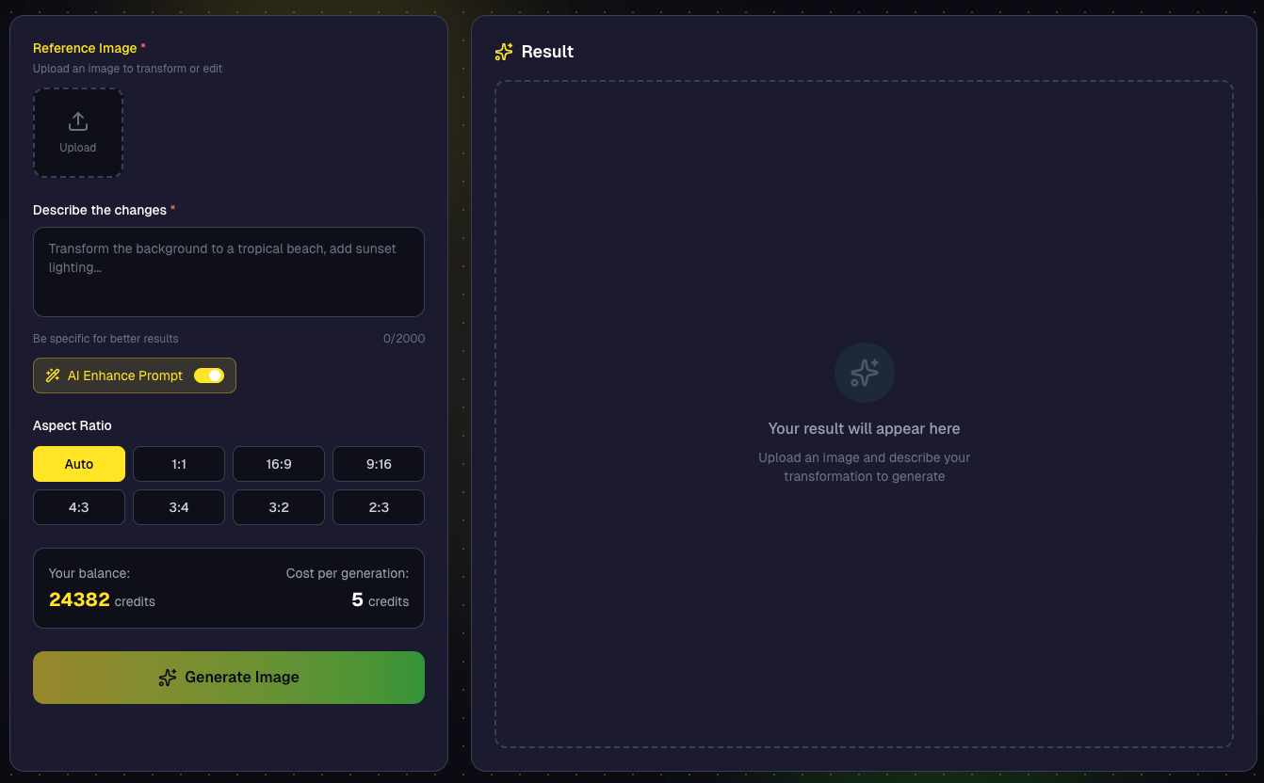Click the sparkles icon next to Result heading

pos(503,52)
